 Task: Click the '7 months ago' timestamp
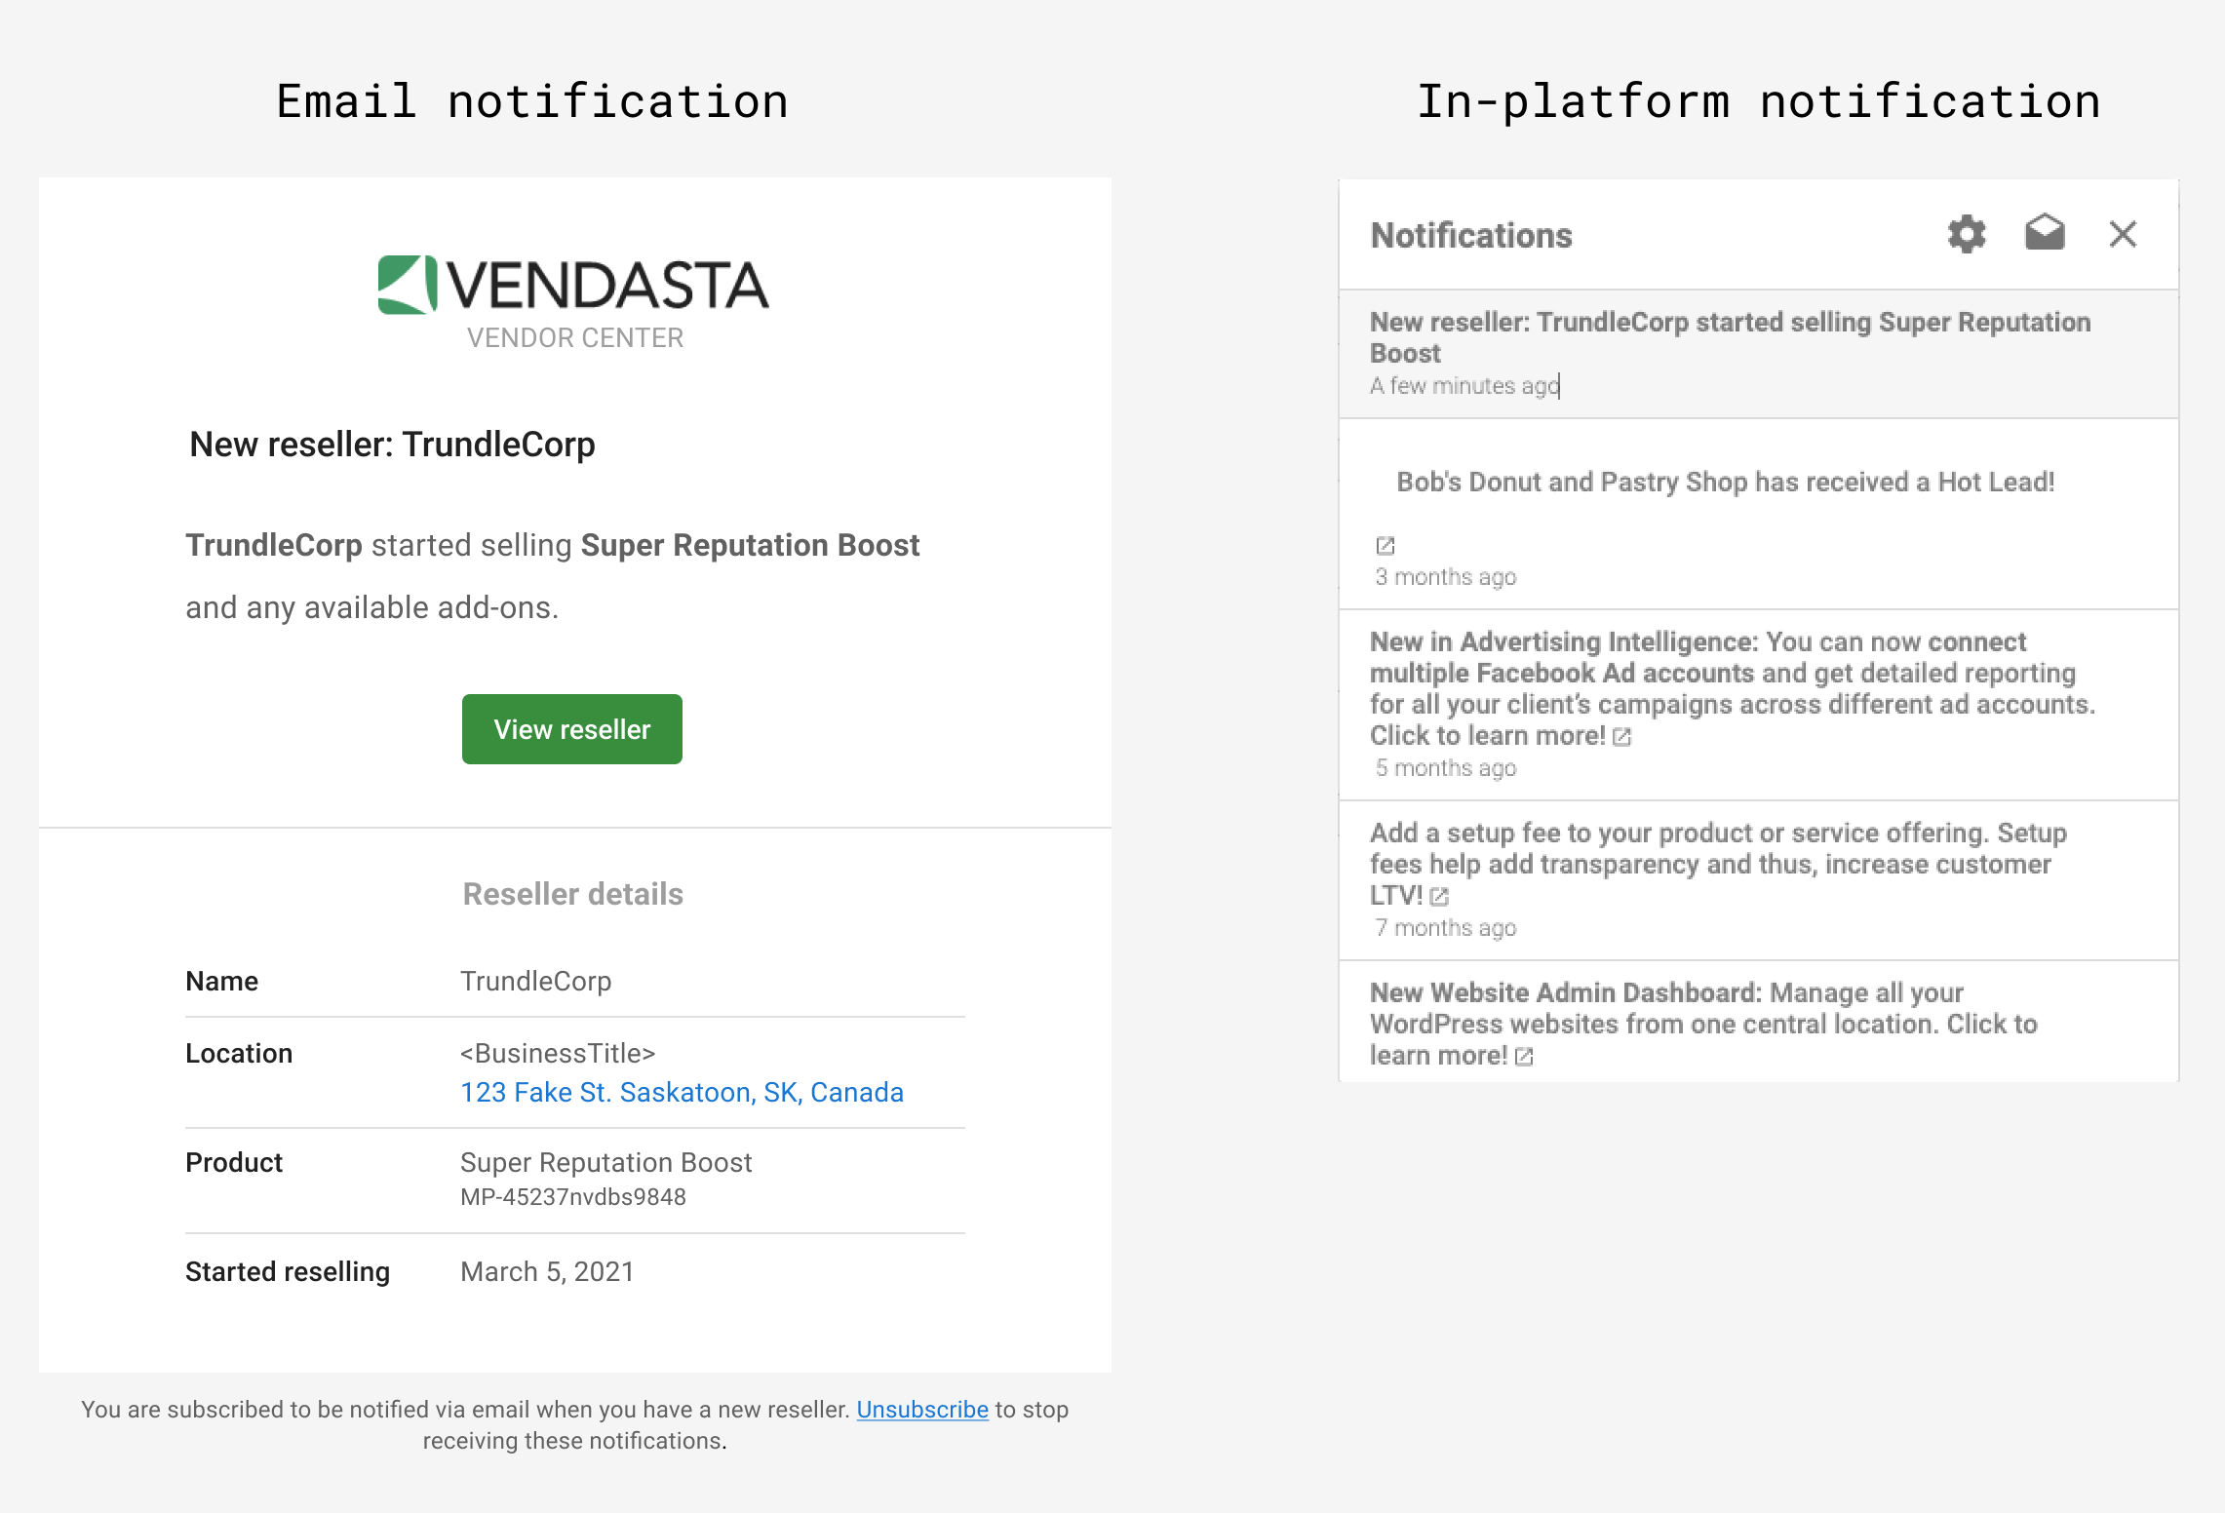1446,928
